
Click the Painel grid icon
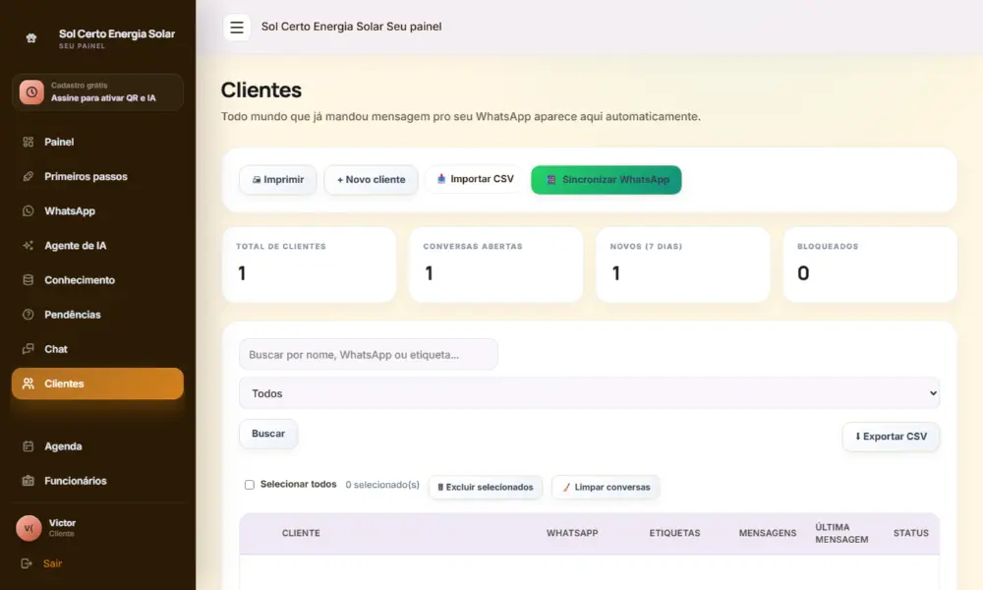point(29,142)
